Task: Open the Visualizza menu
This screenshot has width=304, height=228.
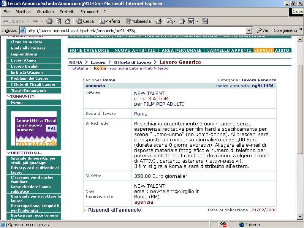Action: click(x=45, y=12)
